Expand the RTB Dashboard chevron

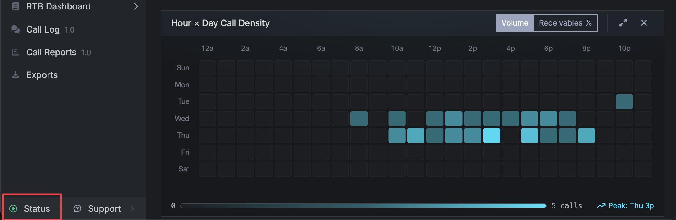pyautogui.click(x=136, y=6)
